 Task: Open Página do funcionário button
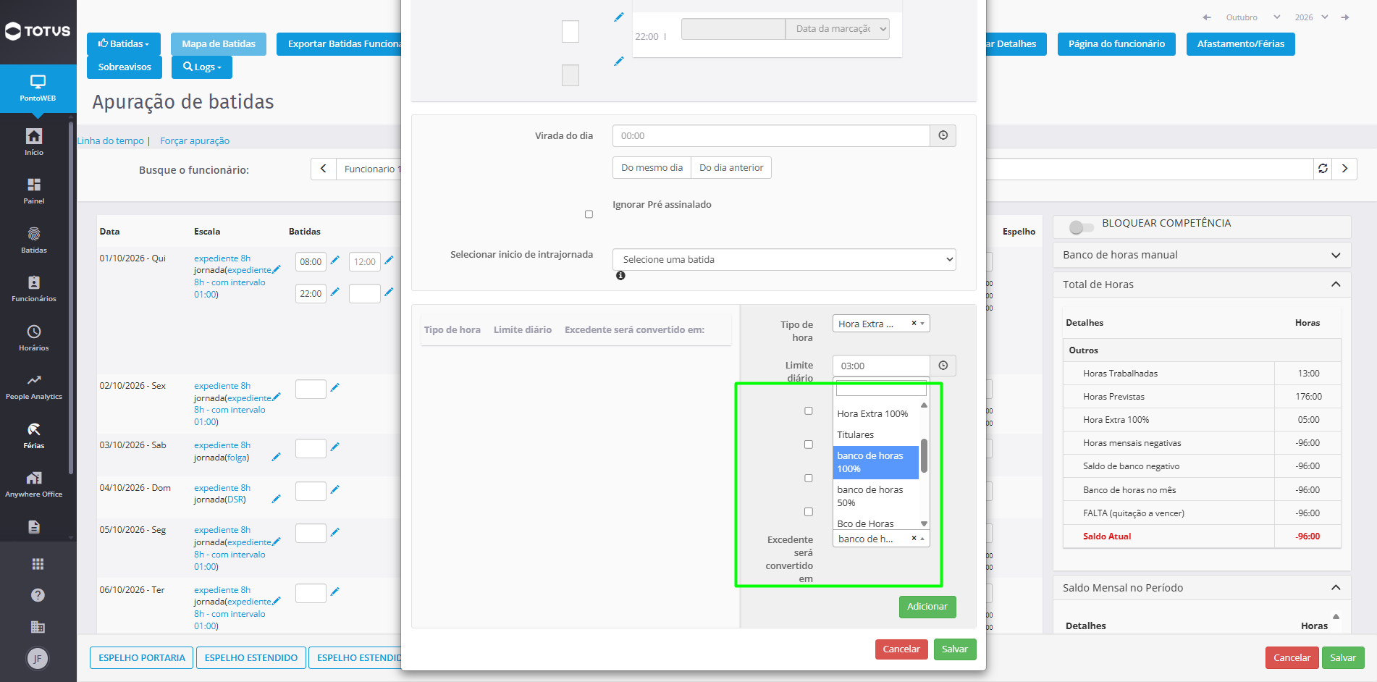coord(1116,44)
